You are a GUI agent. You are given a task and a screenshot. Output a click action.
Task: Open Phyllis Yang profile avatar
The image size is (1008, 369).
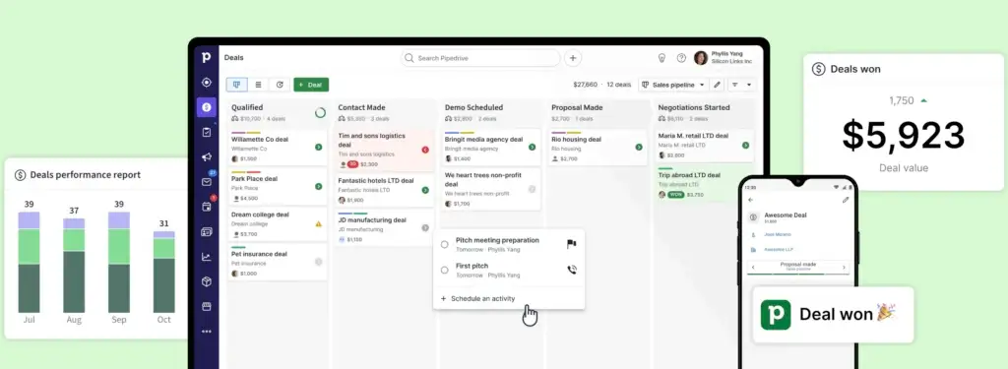(x=701, y=58)
